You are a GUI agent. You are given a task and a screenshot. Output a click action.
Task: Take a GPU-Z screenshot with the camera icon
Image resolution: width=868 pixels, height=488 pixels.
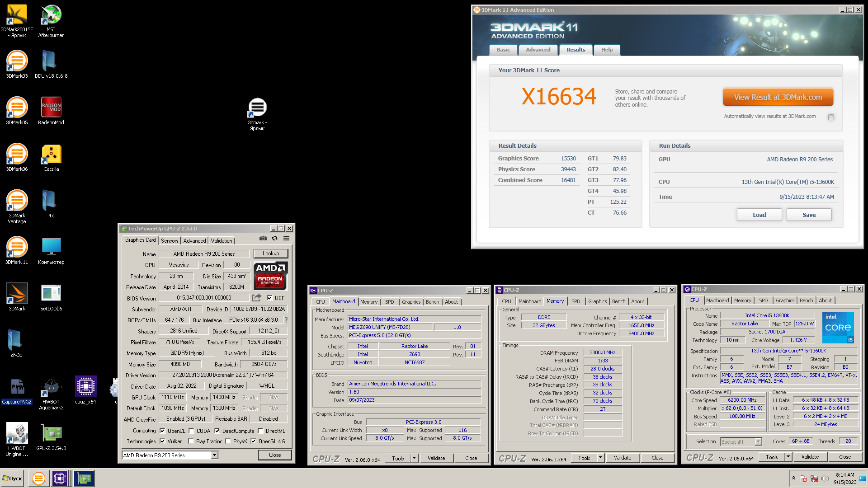pyautogui.click(x=263, y=239)
